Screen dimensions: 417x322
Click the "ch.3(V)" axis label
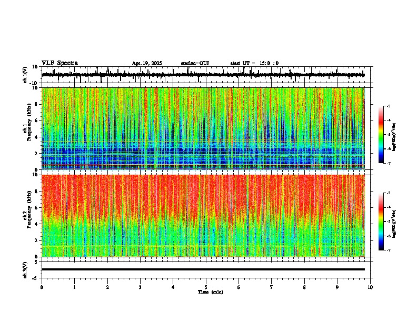pyautogui.click(x=25, y=270)
